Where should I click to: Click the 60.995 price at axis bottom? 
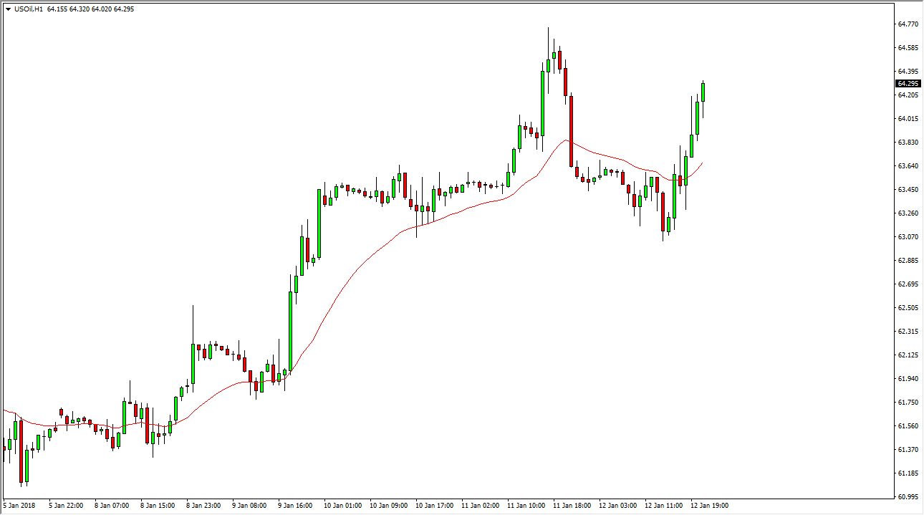click(907, 497)
